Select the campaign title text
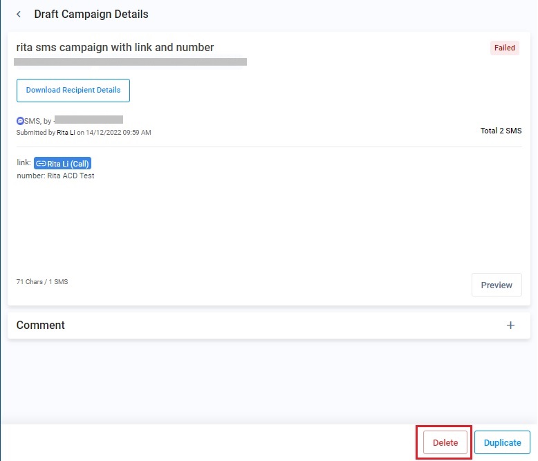538x461 pixels. coord(115,48)
